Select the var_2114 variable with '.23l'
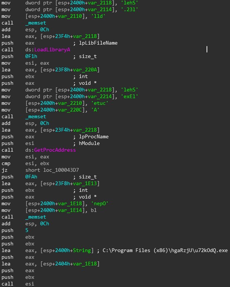This screenshot has height=287, width=230. [100, 10]
